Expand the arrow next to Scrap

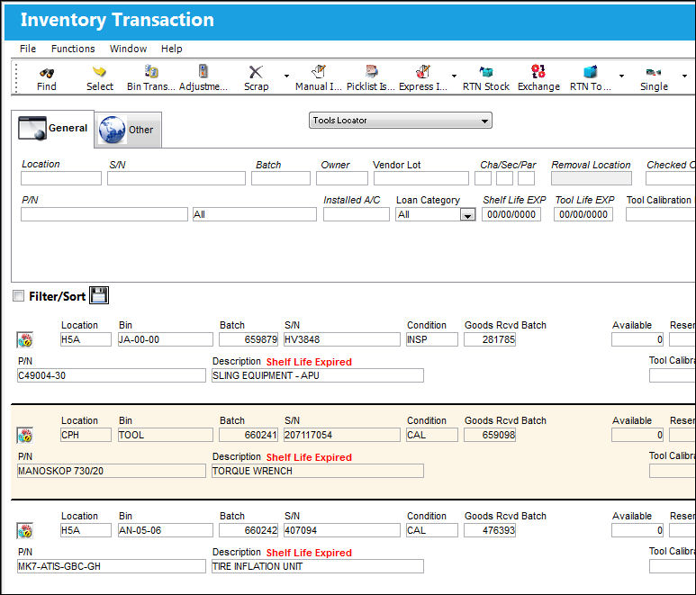[x=286, y=76]
